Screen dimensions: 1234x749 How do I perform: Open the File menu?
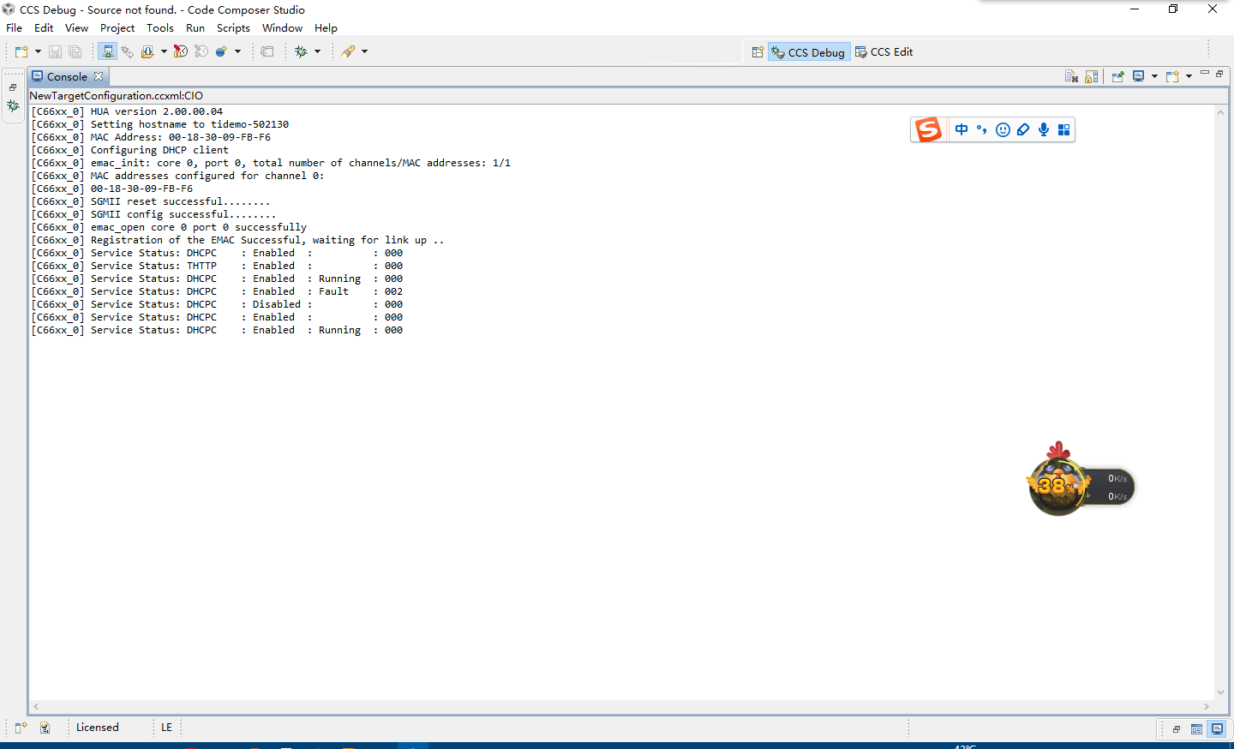(15, 28)
